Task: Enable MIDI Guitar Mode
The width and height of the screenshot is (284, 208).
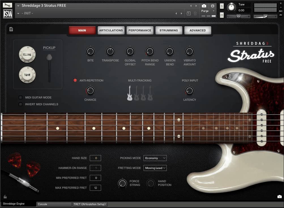Action: click(20, 97)
